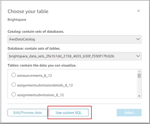The height and width of the screenshot is (124, 150).
Task: Click the tables list scrollbar thumb
Action: coord(139,76)
